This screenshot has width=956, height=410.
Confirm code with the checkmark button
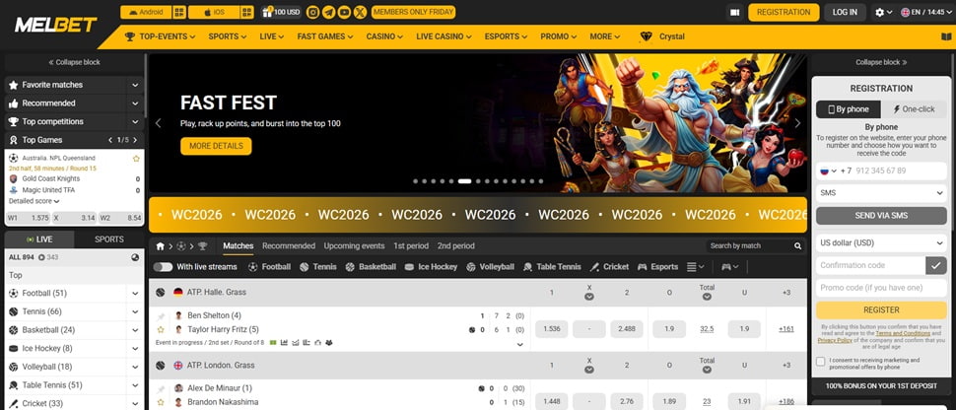point(936,265)
